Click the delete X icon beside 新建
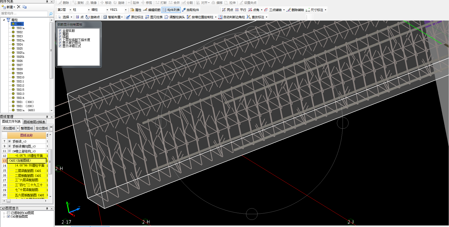This screenshot has height=227, width=449. [18, 7]
